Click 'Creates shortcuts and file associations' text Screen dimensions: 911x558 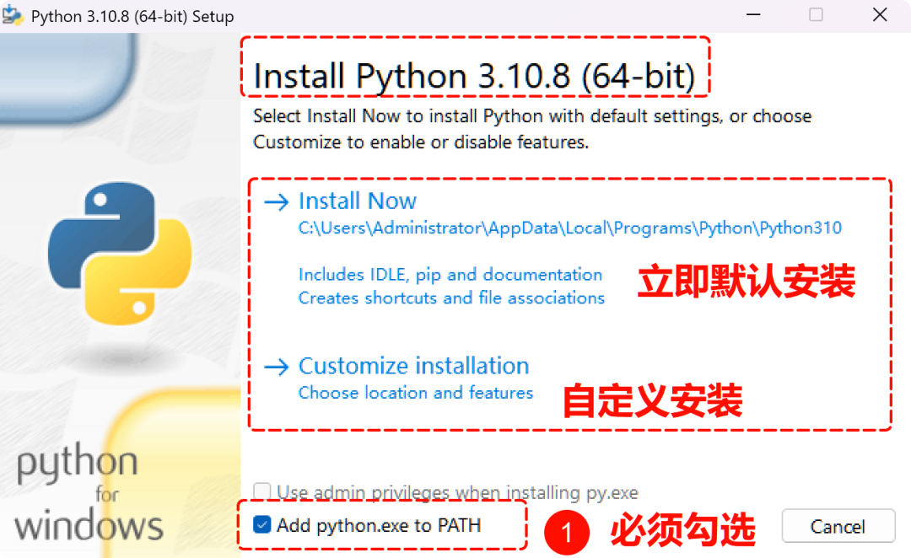coord(451,298)
